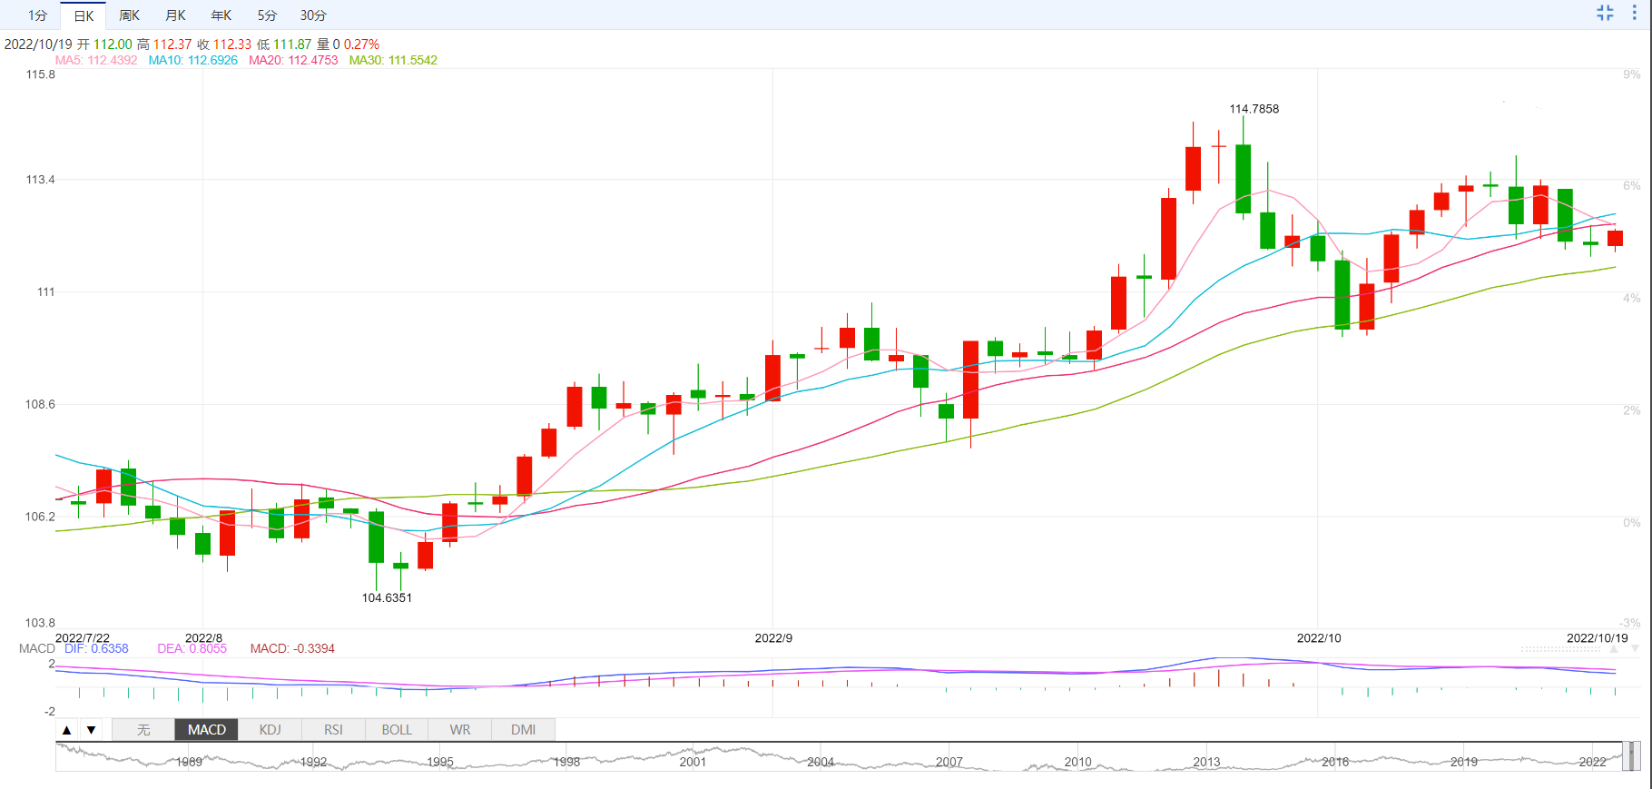Screen dimensions: 1652x789
Task: Select the WR indicator button
Action: (x=460, y=730)
